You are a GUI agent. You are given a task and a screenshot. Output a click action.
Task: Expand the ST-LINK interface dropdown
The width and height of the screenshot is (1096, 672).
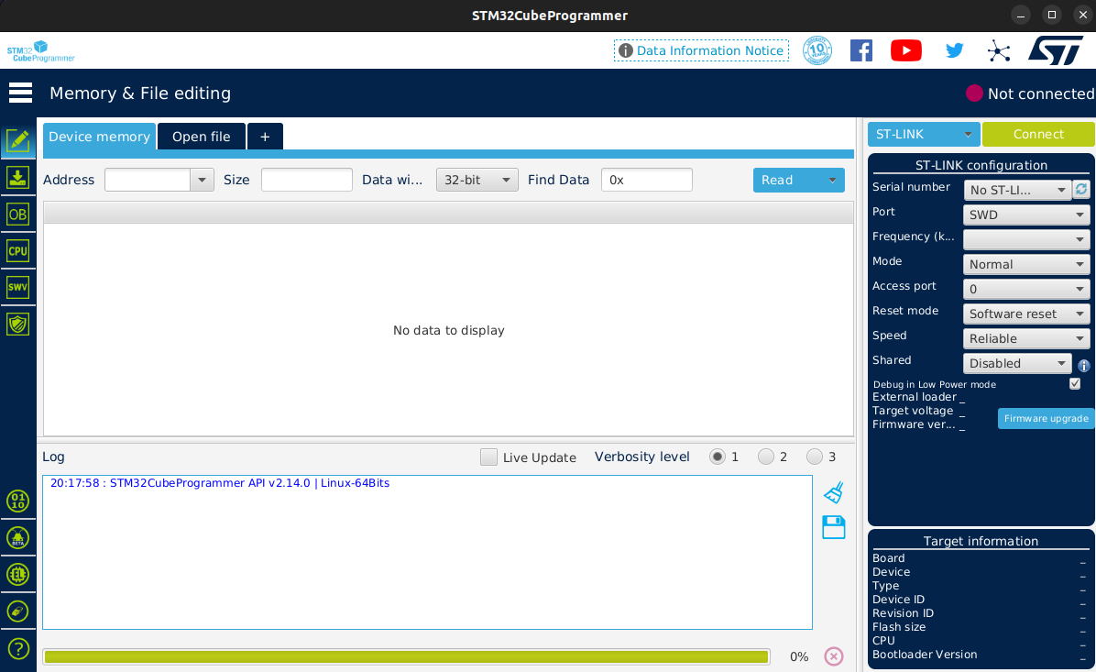[x=924, y=134]
